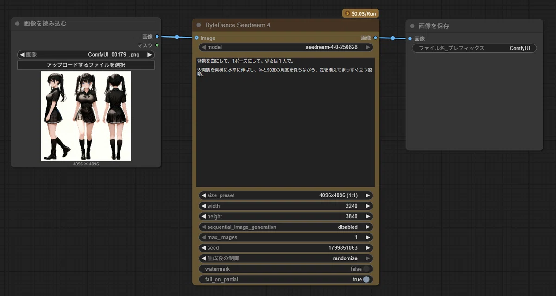Select previous image with the 画像 left arrow
Viewport: 556px width, 296px height.
[x=22, y=55]
